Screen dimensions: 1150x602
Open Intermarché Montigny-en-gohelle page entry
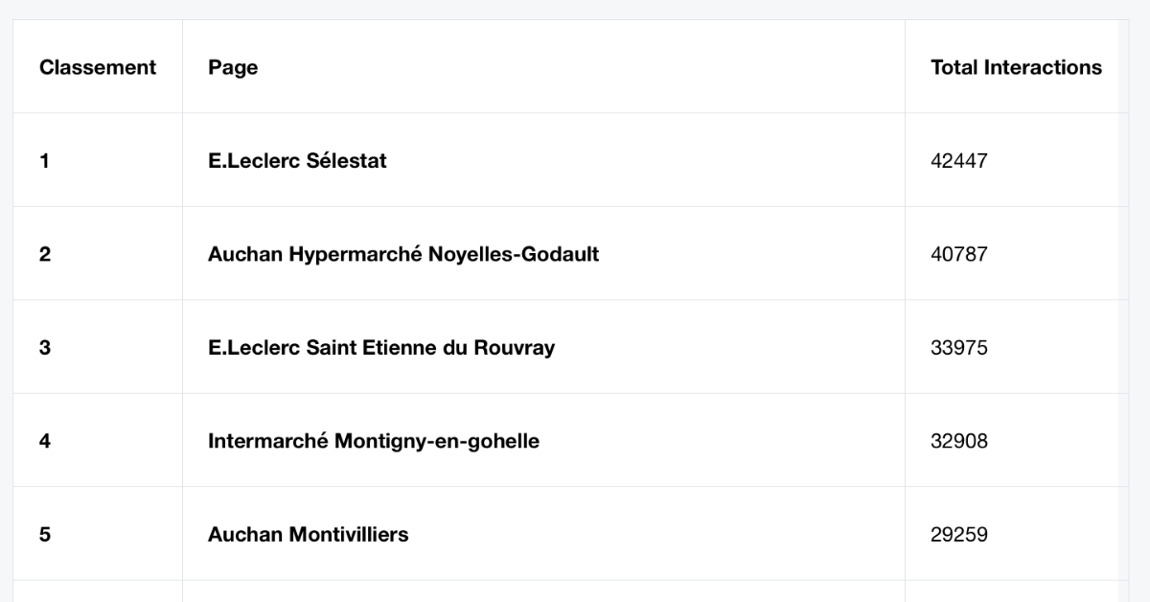point(374,441)
